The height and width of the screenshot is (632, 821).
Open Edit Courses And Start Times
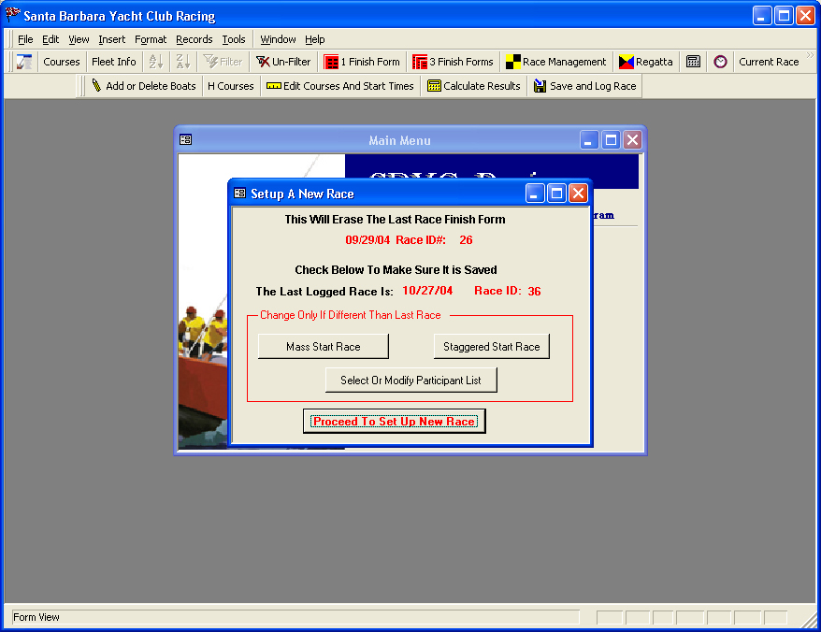[339, 86]
